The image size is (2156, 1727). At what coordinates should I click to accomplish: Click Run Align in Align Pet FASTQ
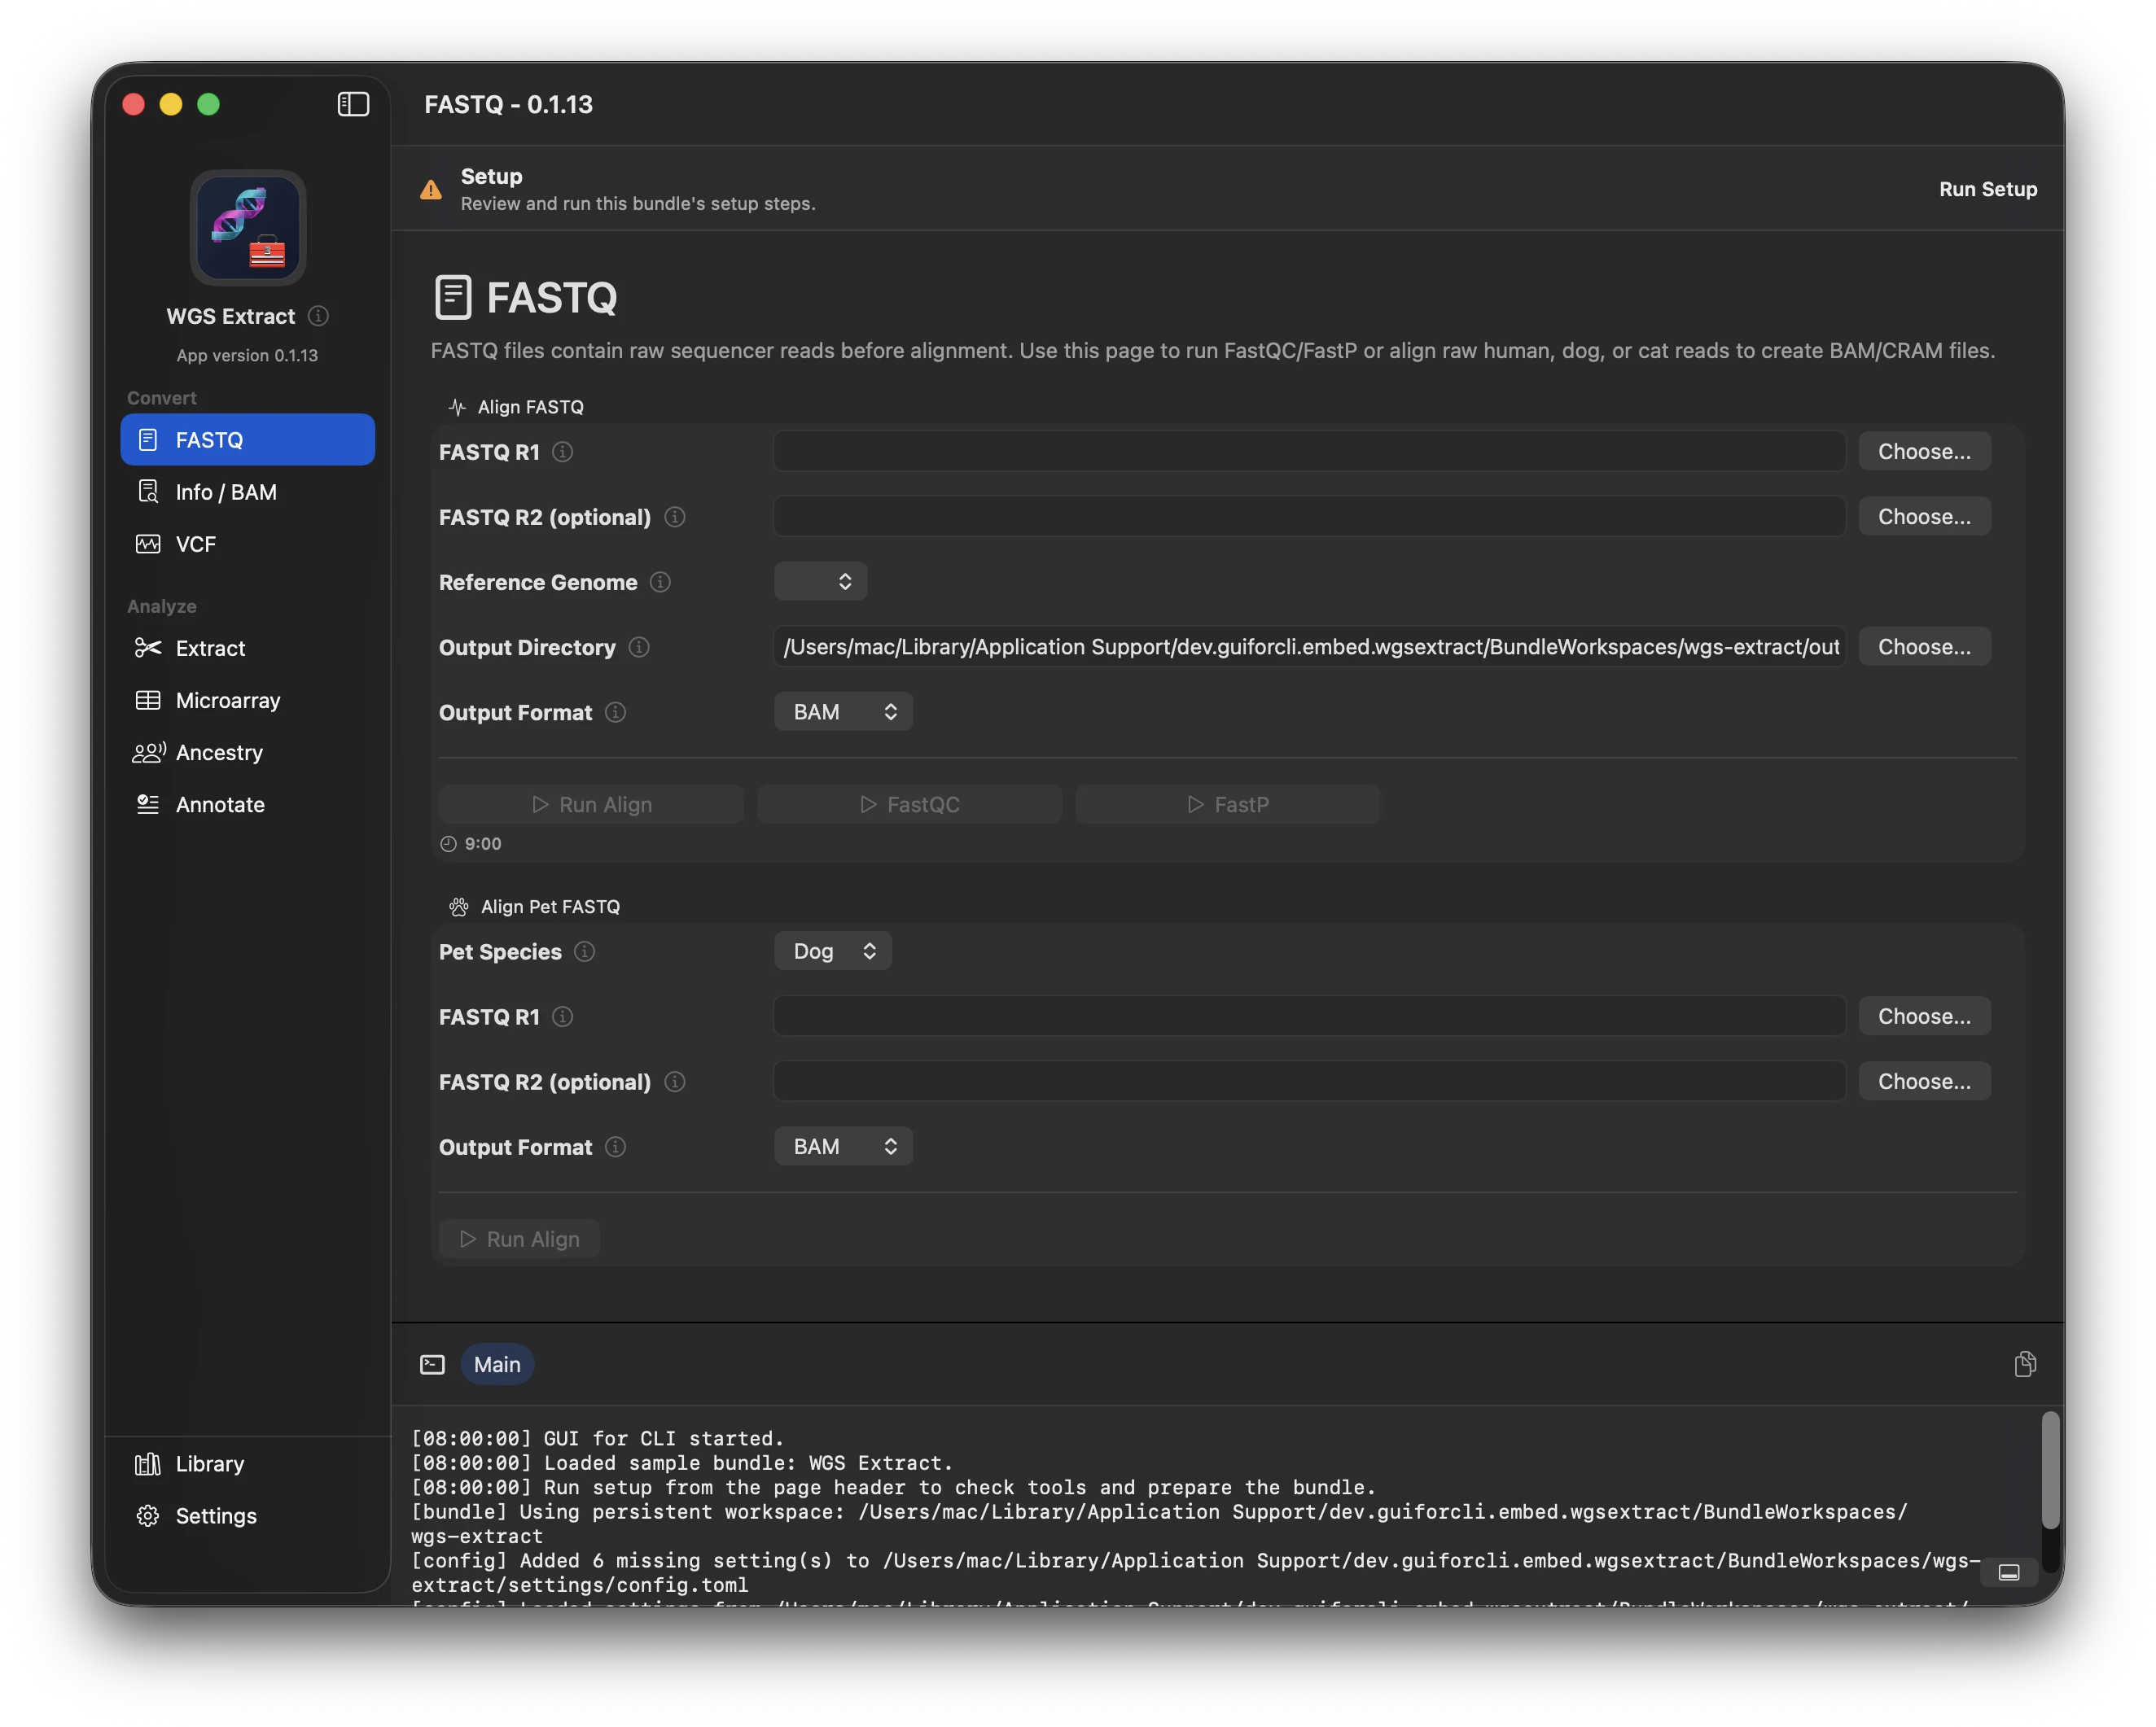coord(519,1239)
